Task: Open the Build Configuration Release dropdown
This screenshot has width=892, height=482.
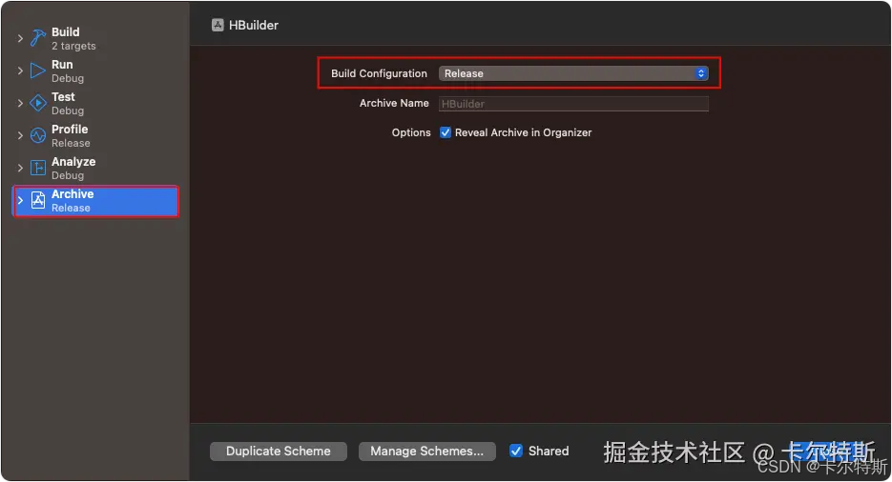Action: [573, 73]
